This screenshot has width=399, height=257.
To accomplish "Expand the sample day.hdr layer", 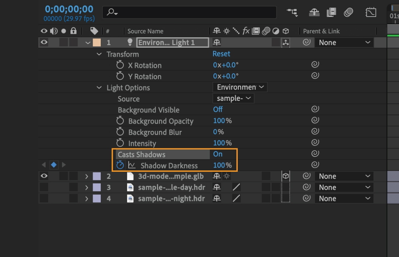I will (x=87, y=187).
